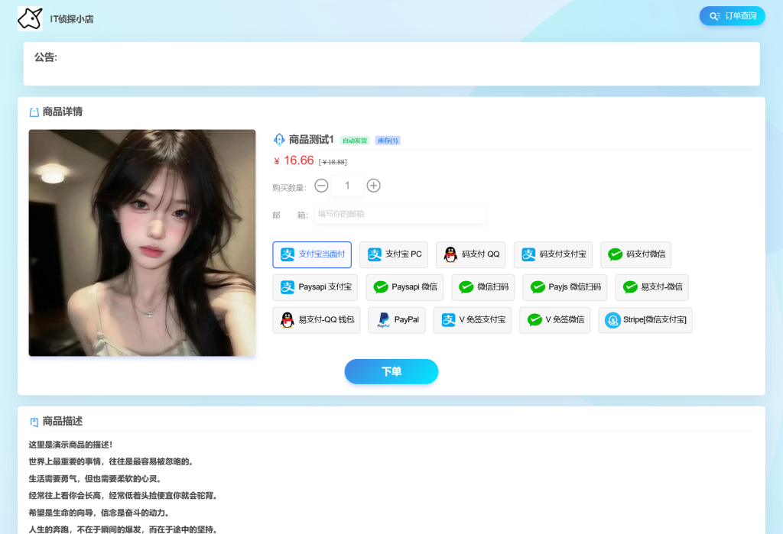The width and height of the screenshot is (783, 534).
Task: Select 码支付微信 payment option
Action: pyautogui.click(x=635, y=254)
